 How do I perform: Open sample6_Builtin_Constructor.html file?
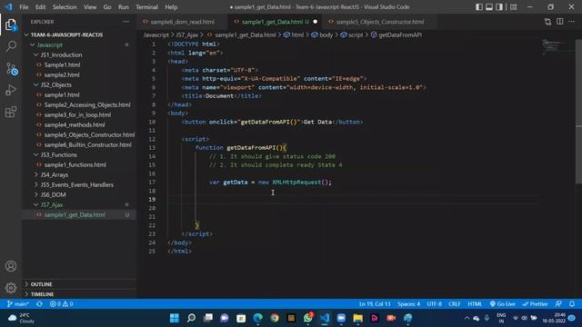87,145
